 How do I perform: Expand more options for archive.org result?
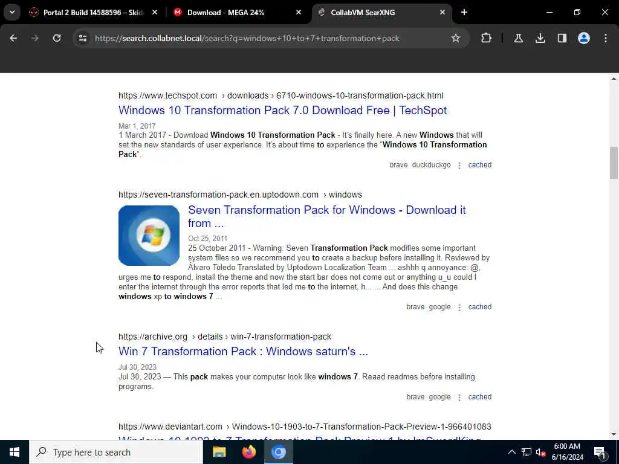(459, 398)
